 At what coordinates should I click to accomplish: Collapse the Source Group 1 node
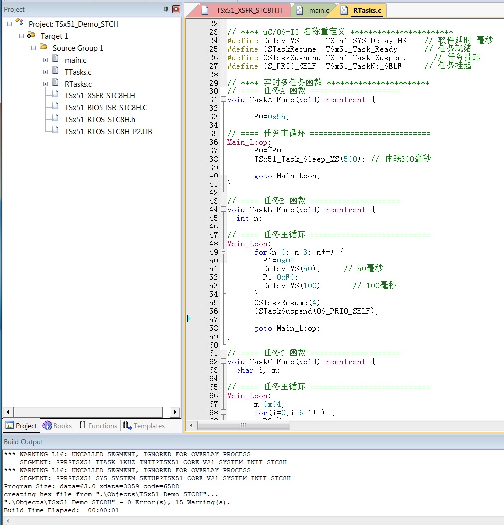(x=33, y=48)
